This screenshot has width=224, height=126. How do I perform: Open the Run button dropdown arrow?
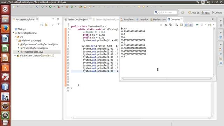[54, 7]
